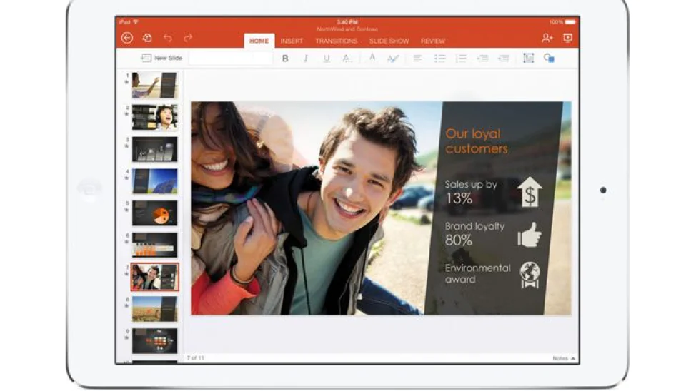Tap the battery indicator in status bar
The image size is (696, 391).
(x=570, y=21)
